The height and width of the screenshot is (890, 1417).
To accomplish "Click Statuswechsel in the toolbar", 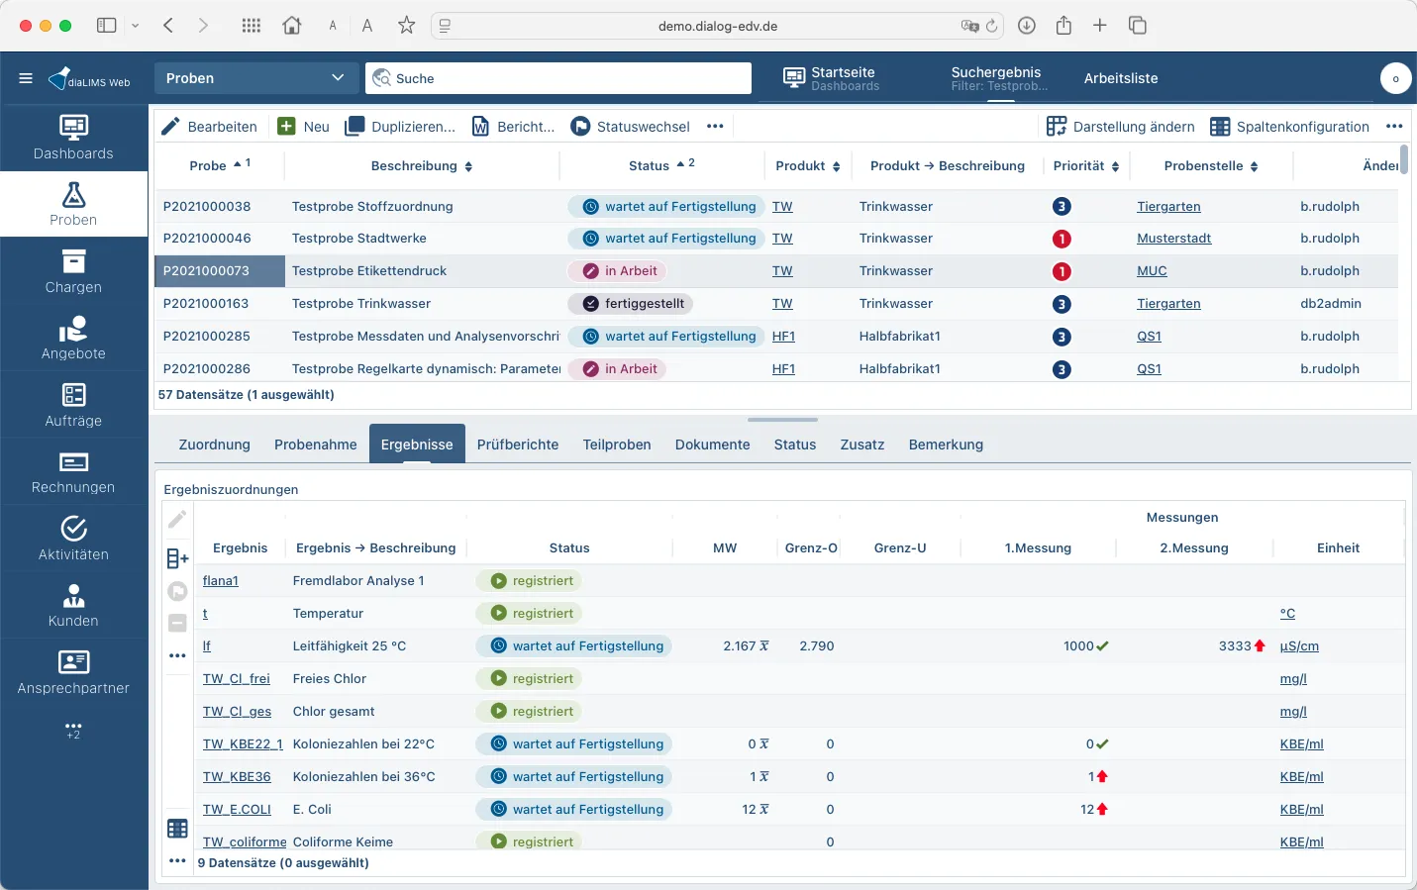I will [x=630, y=127].
